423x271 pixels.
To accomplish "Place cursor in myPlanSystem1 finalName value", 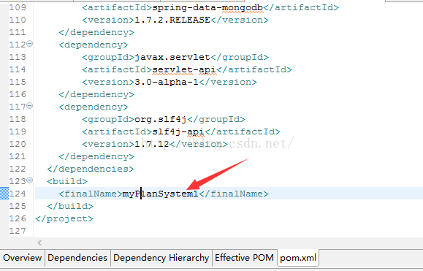I will 160,194.
